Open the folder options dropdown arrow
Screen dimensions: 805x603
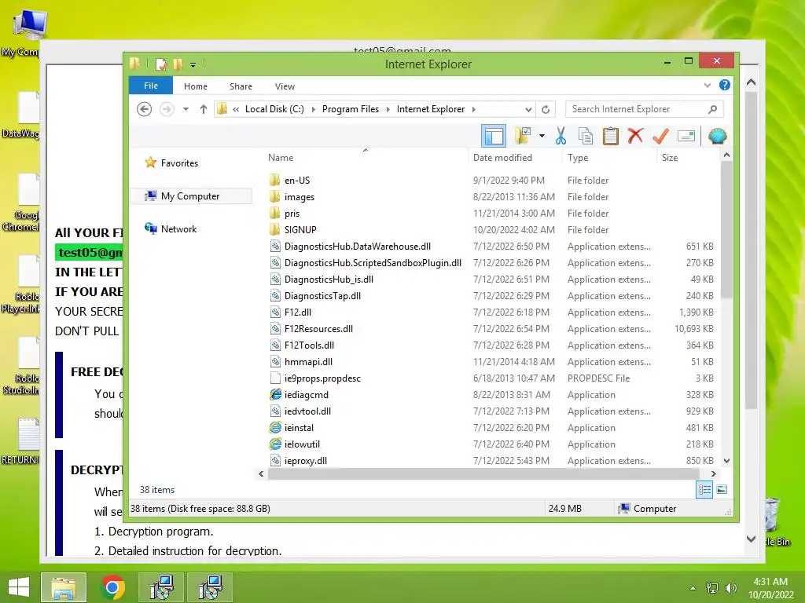pyautogui.click(x=542, y=136)
